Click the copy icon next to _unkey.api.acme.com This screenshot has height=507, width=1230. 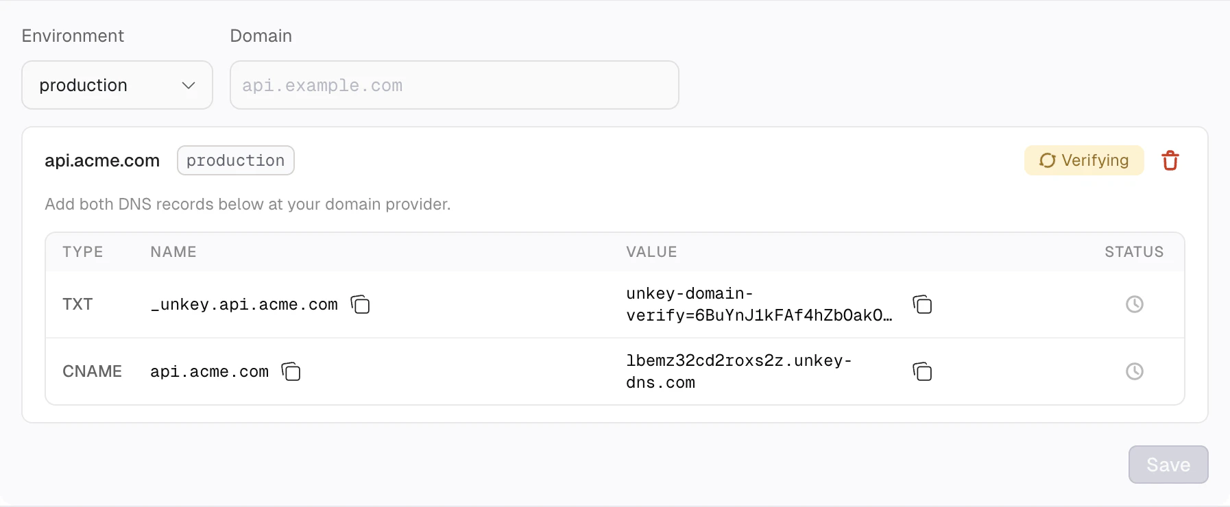coord(360,305)
